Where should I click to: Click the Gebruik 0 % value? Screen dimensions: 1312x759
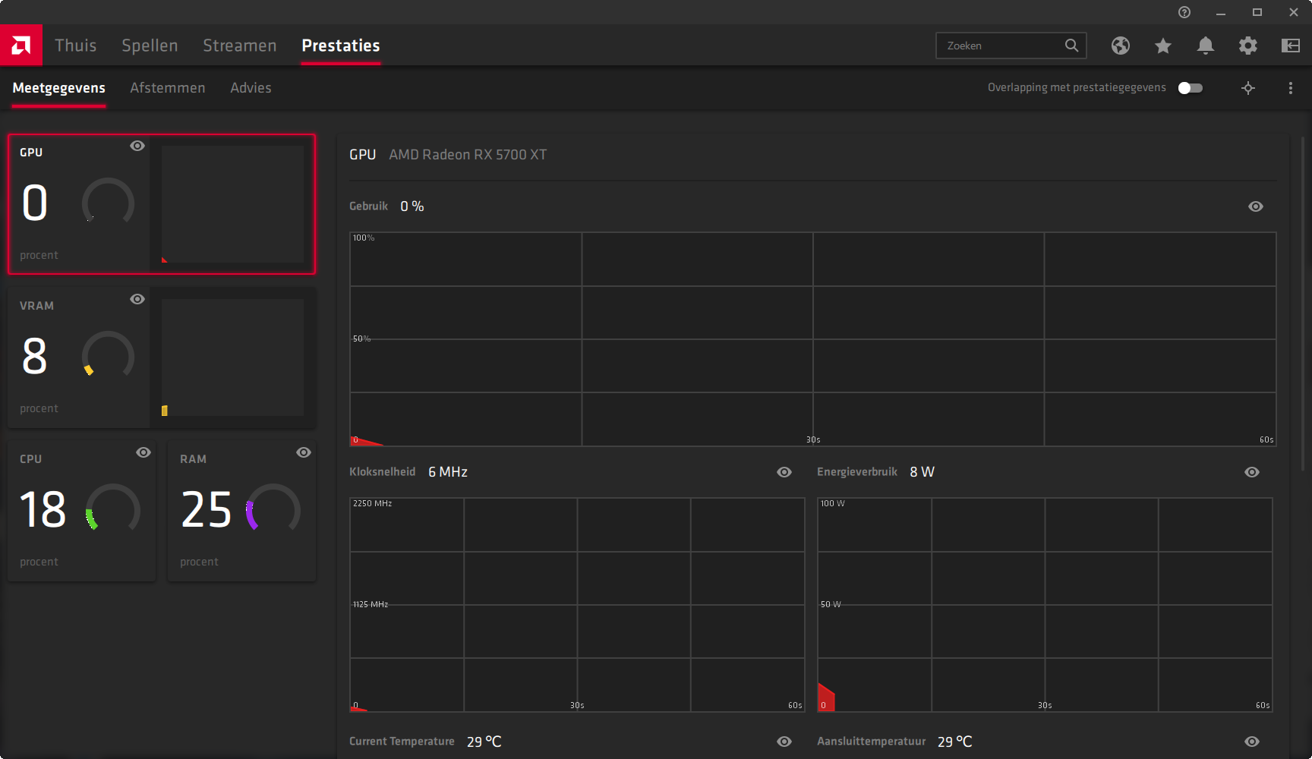click(x=412, y=206)
